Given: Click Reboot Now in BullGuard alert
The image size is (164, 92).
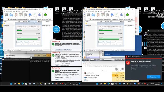Looking at the screenshot, I should (59, 50).
